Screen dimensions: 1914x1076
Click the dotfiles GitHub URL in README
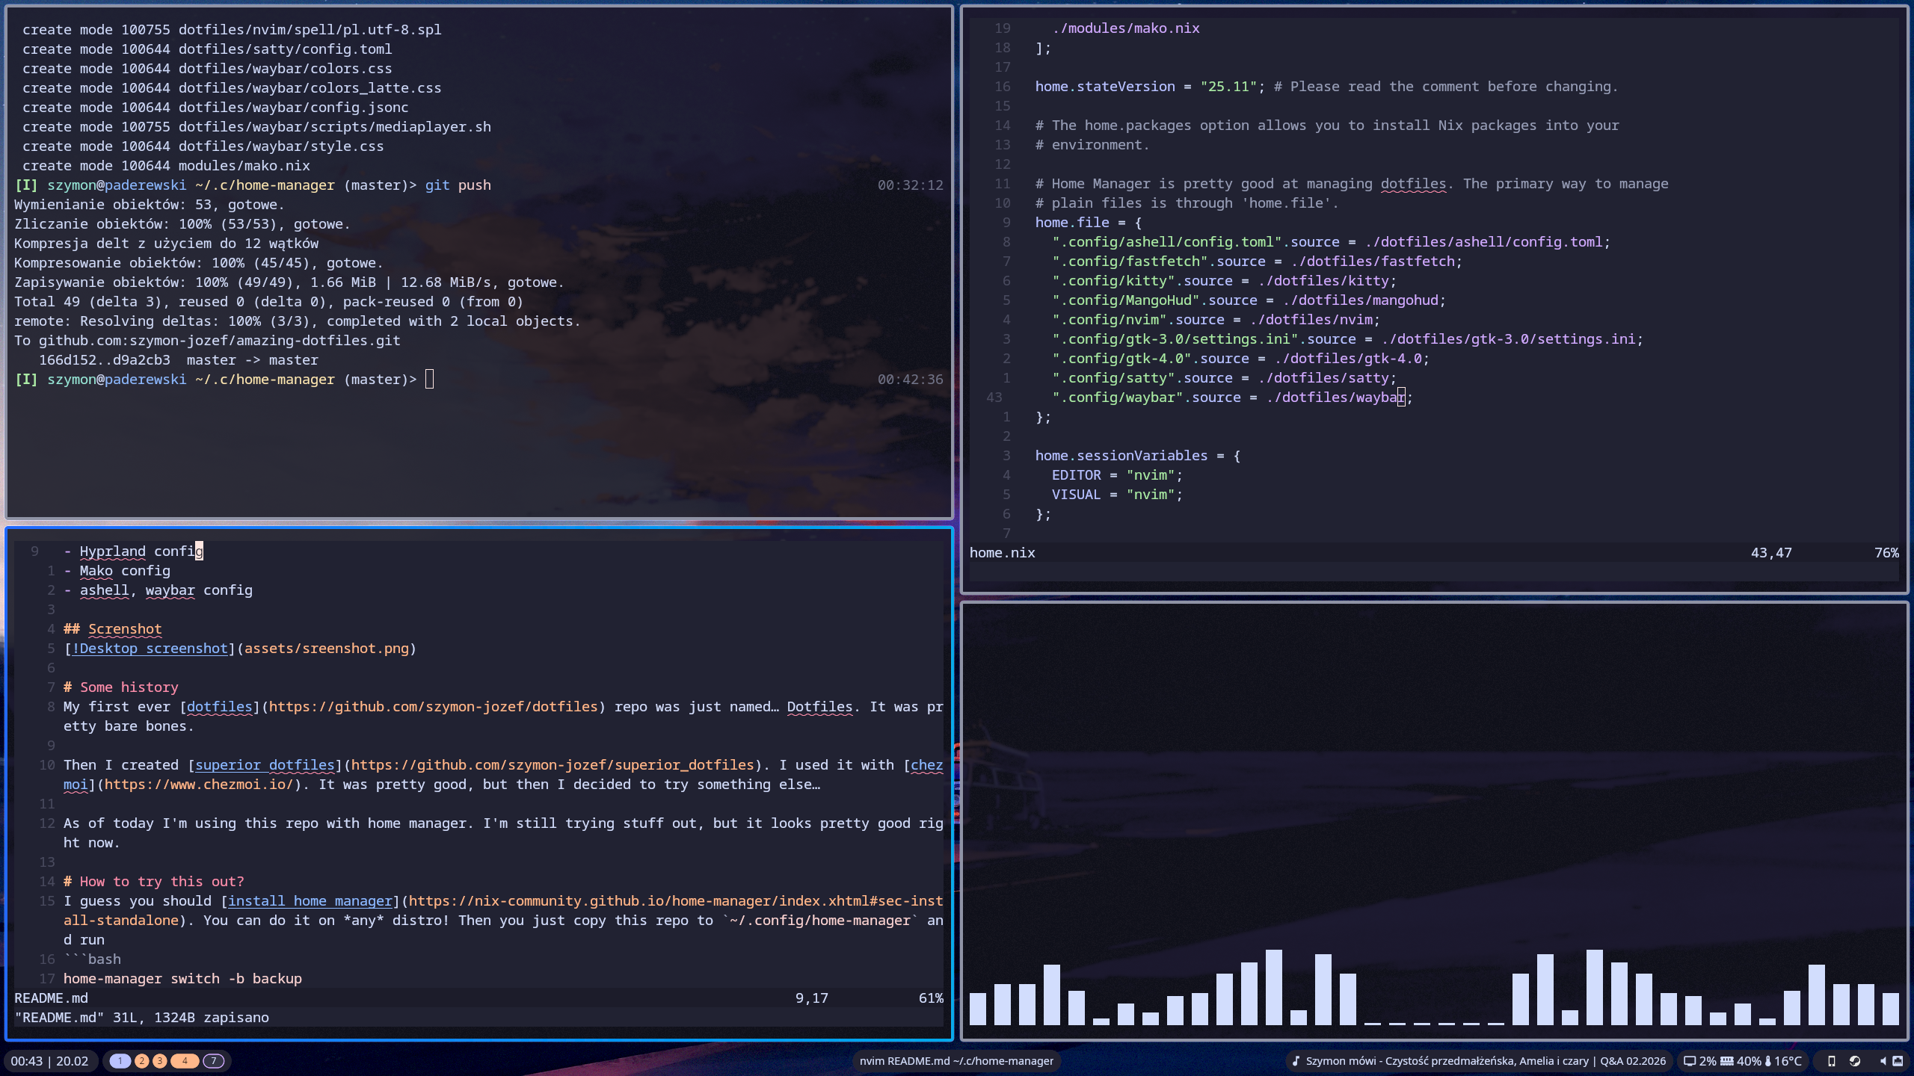433,706
